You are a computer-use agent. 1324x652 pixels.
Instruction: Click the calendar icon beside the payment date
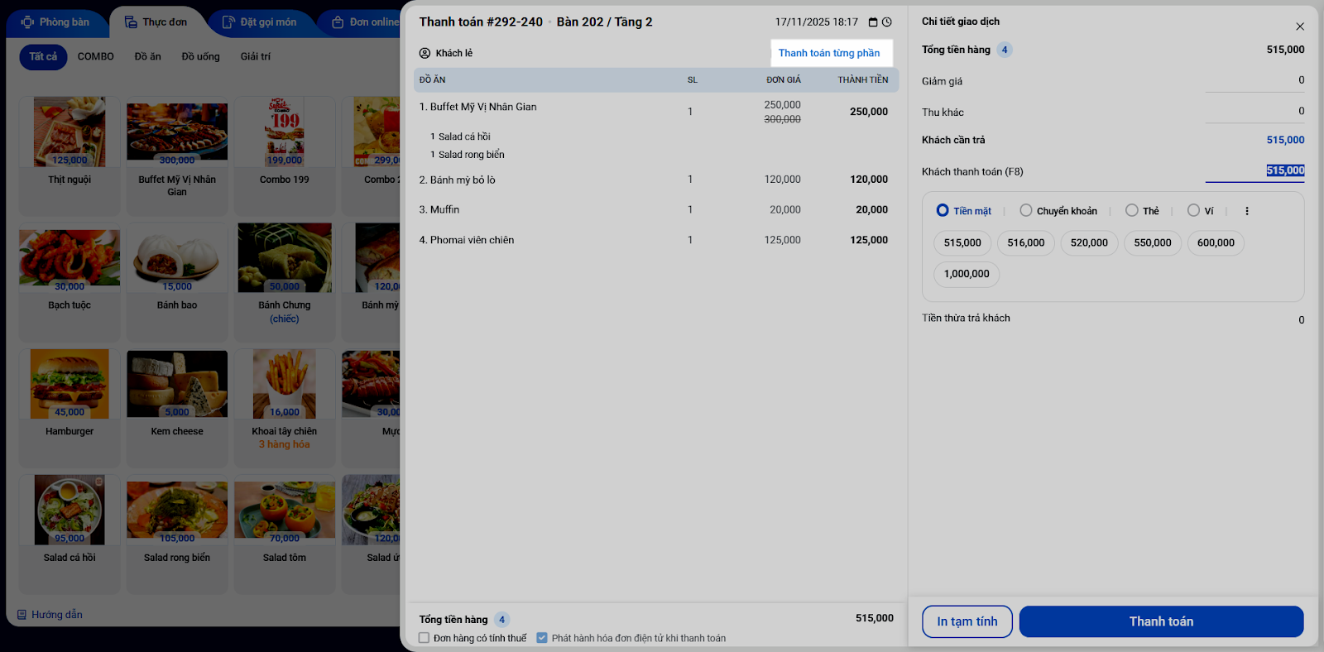[x=873, y=22]
